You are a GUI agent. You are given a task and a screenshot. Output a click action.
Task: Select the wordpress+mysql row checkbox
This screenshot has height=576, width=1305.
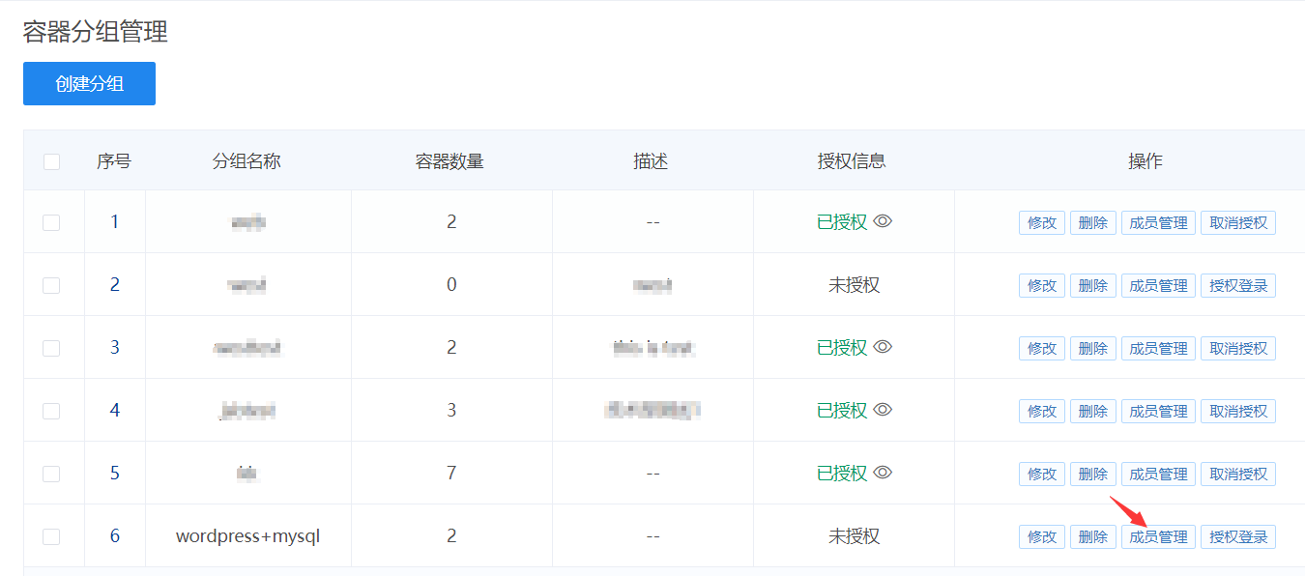(51, 536)
